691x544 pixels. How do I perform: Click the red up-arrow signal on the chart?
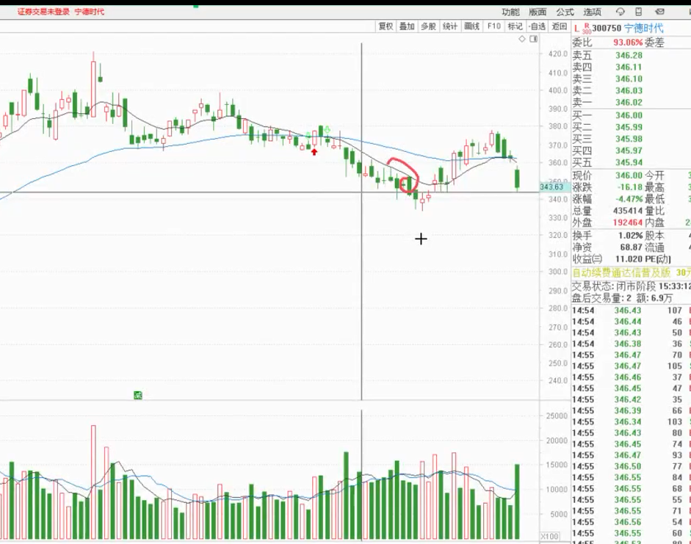pos(314,152)
